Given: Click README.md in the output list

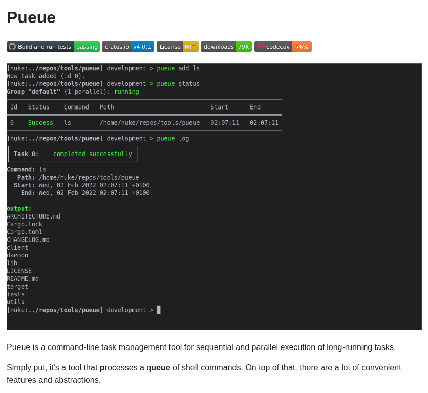Looking at the screenshot, I should (x=23, y=279).
